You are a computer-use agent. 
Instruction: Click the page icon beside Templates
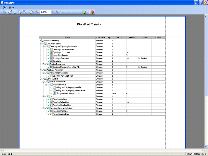pos(51,61)
